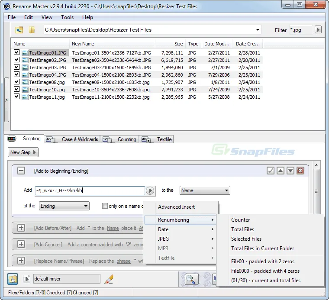Image resolution: width=329 pixels, height=300 pixels.
Task: Open the Edit menu
Action: click(29, 17)
